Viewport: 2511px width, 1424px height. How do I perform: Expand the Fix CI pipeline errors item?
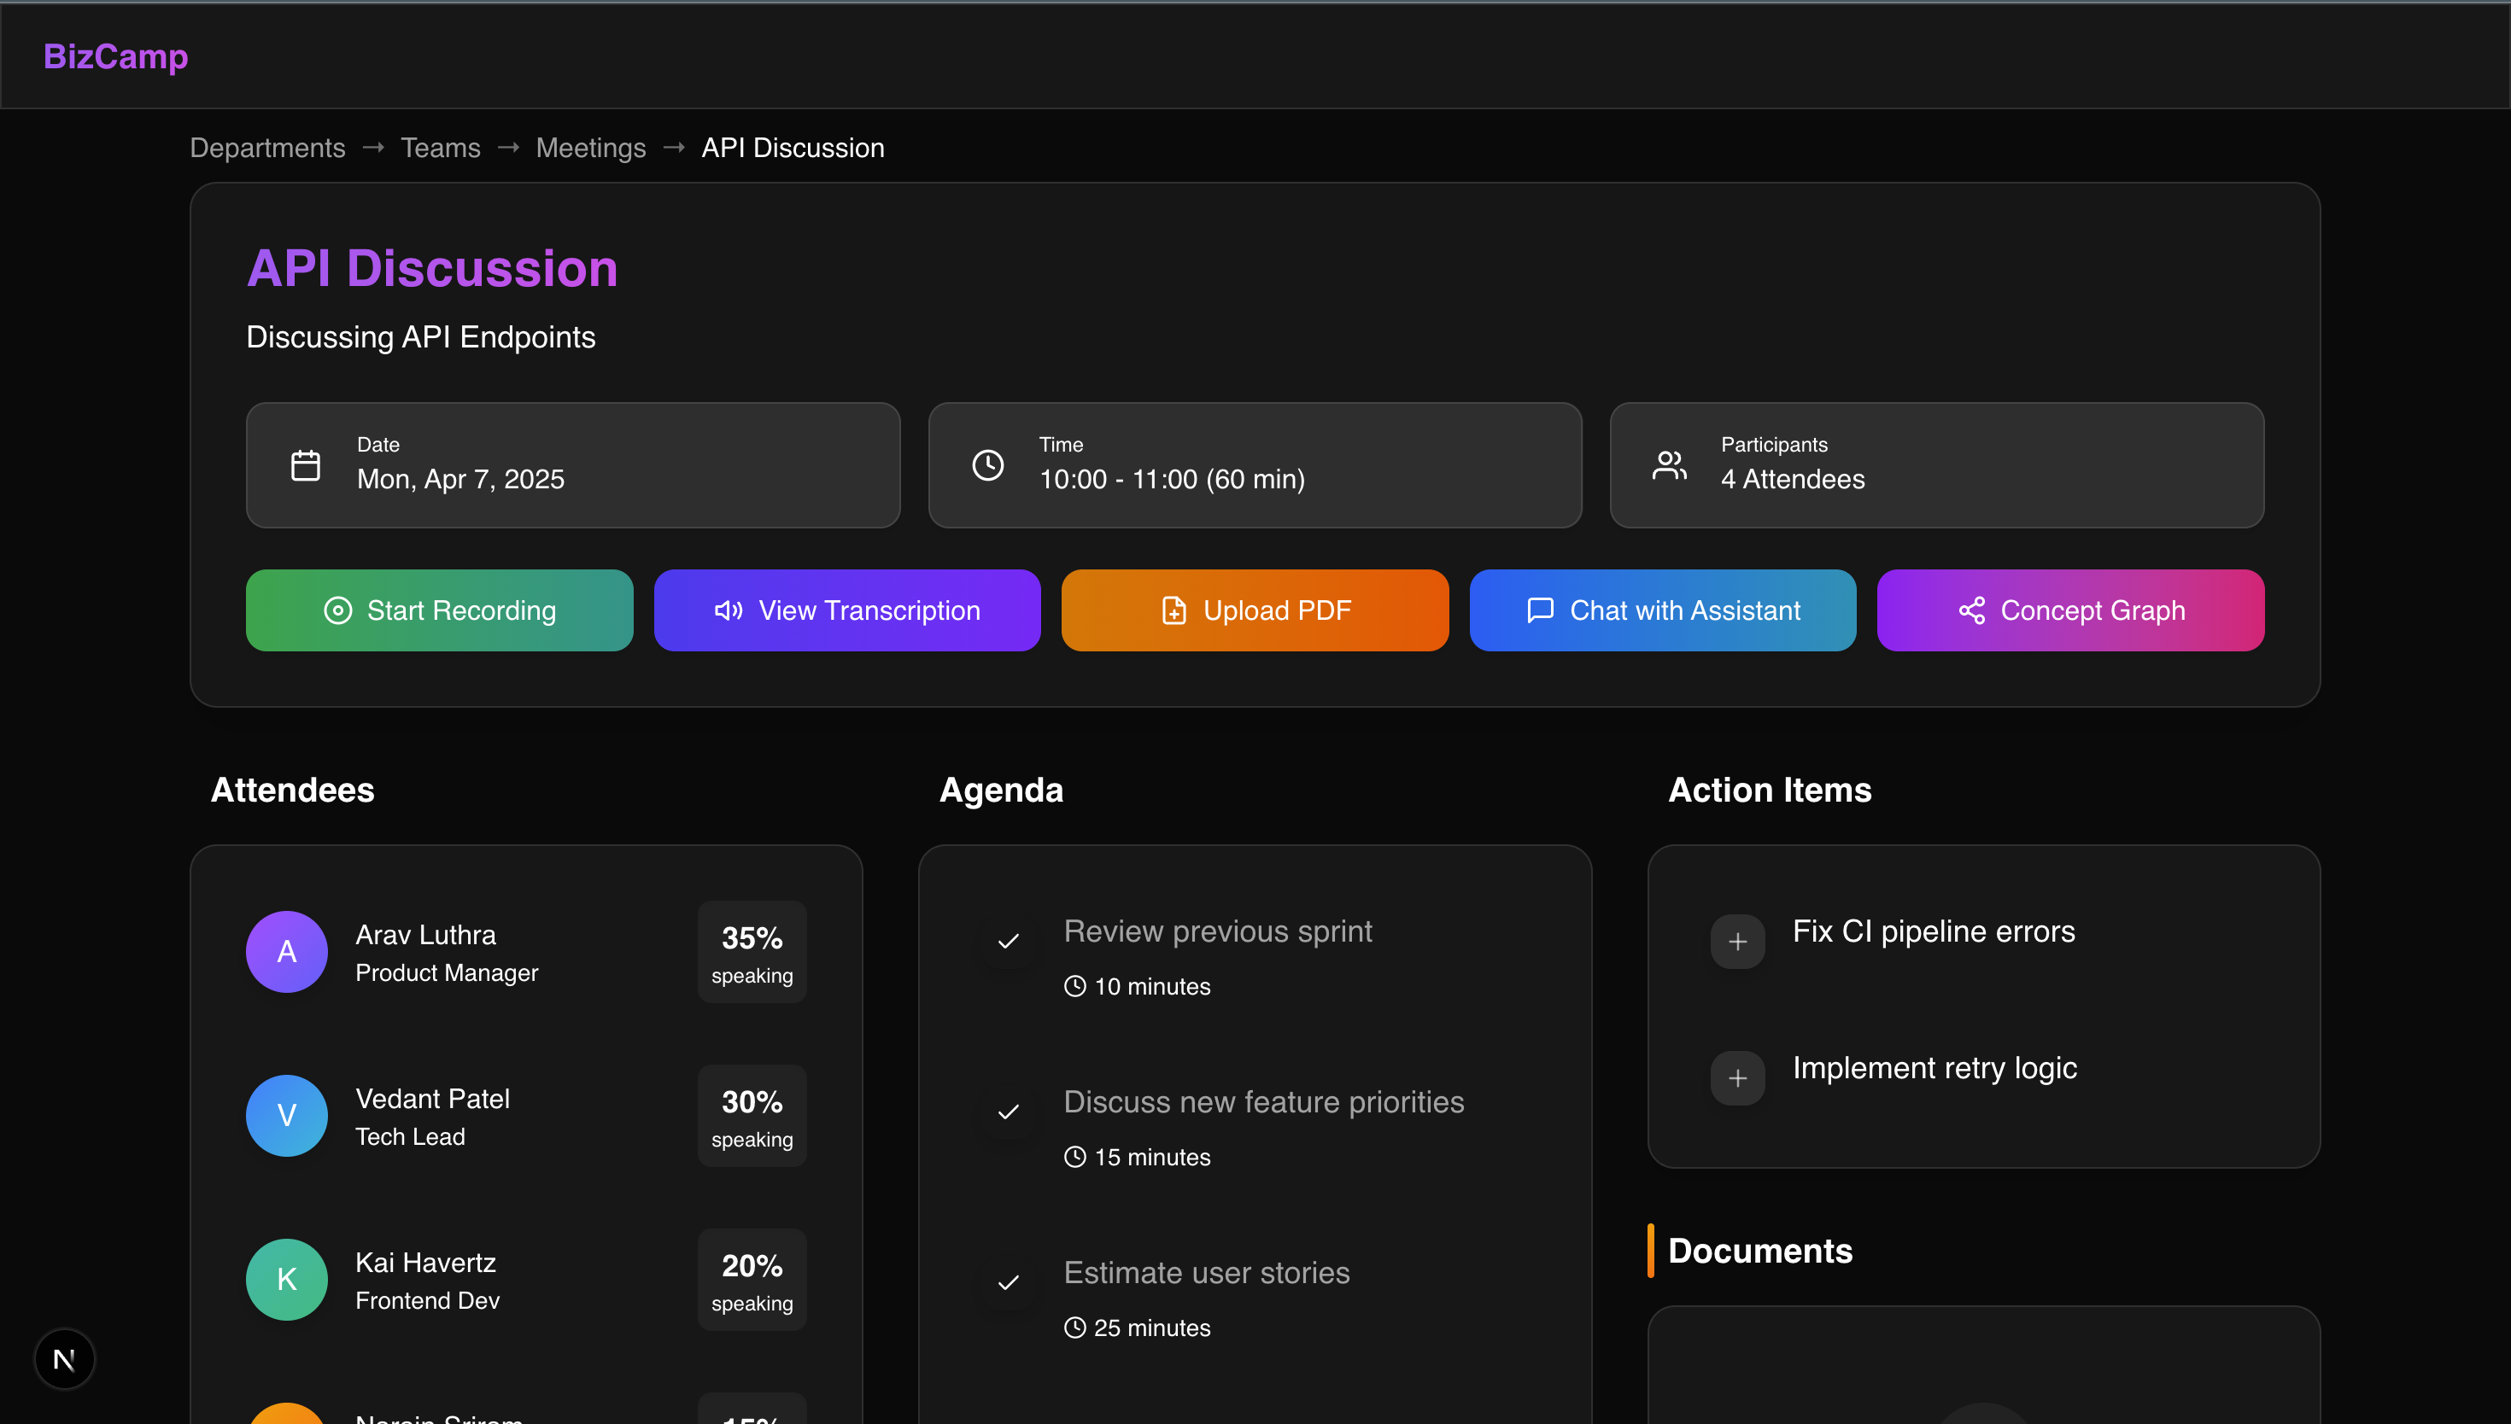click(1737, 941)
